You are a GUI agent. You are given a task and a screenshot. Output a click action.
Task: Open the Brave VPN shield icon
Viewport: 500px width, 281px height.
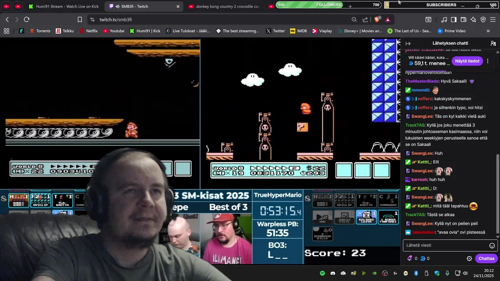[483, 20]
